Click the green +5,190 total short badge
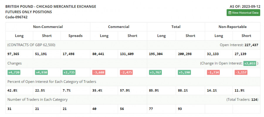 [185, 72]
